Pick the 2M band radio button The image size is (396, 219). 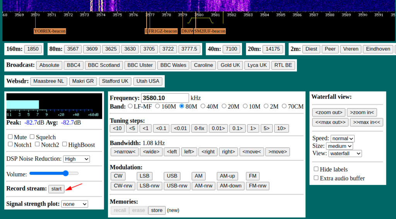266,106
